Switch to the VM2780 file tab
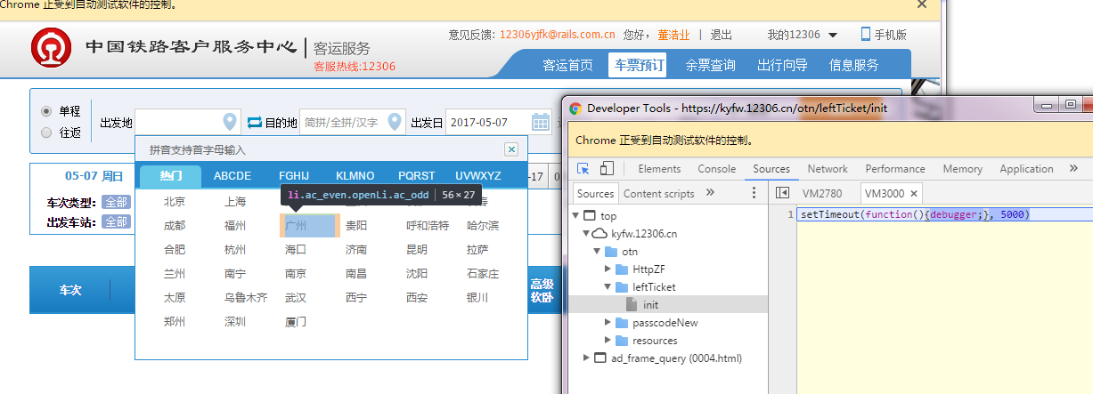The image size is (1093, 394). tap(824, 193)
